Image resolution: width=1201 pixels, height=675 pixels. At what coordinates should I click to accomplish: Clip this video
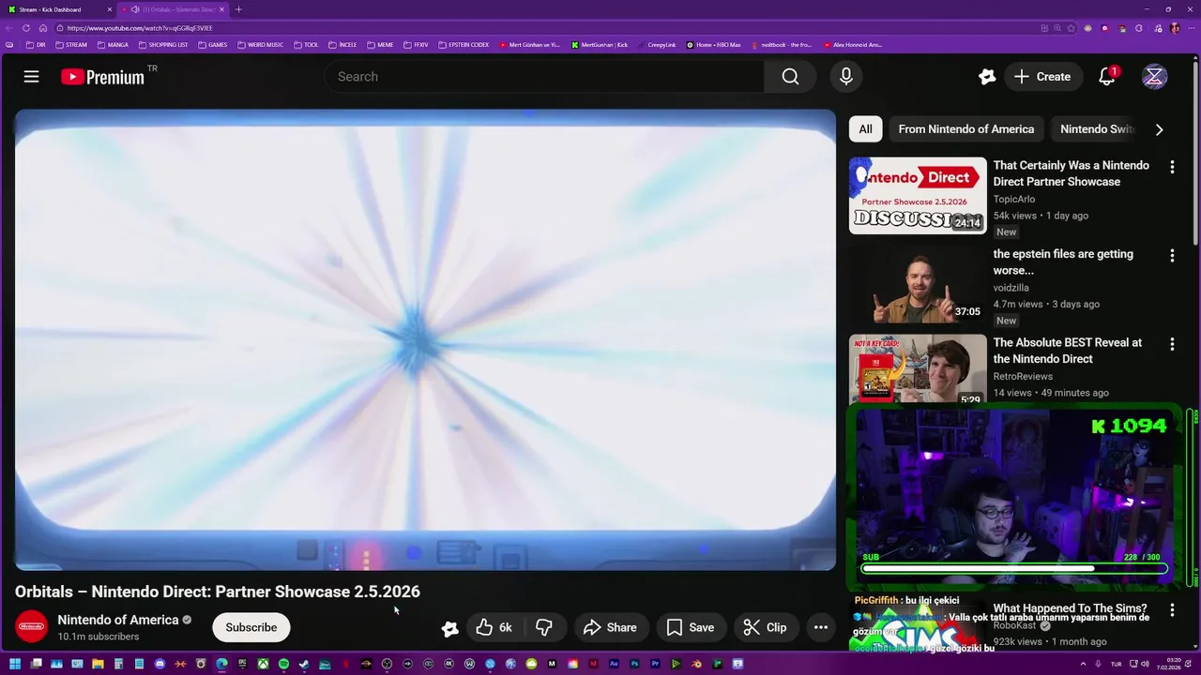point(765,627)
